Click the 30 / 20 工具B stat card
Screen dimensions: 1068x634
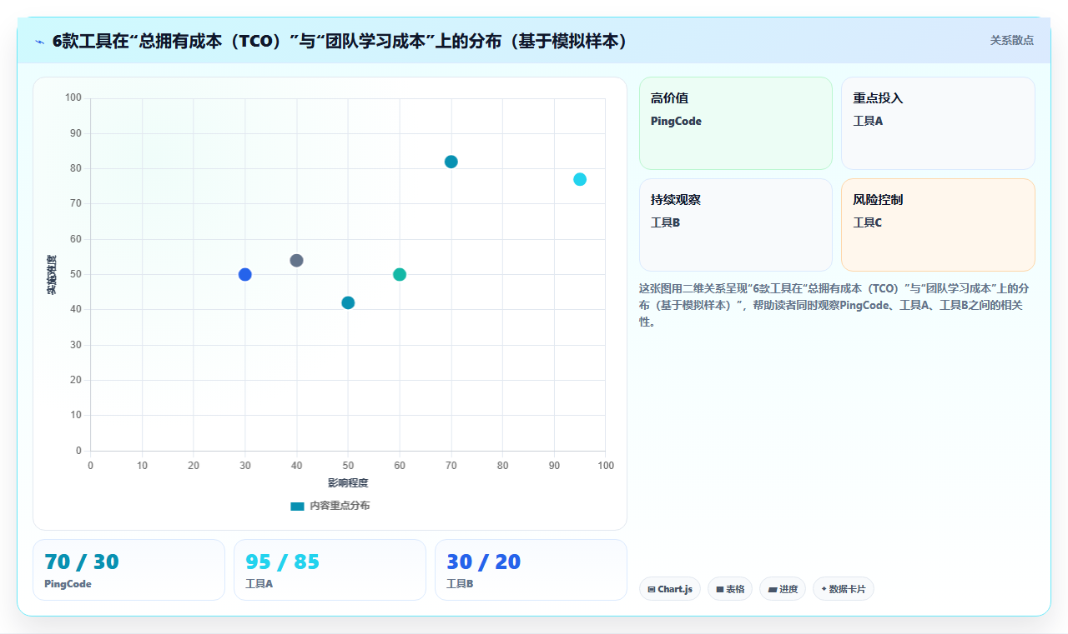click(x=531, y=570)
